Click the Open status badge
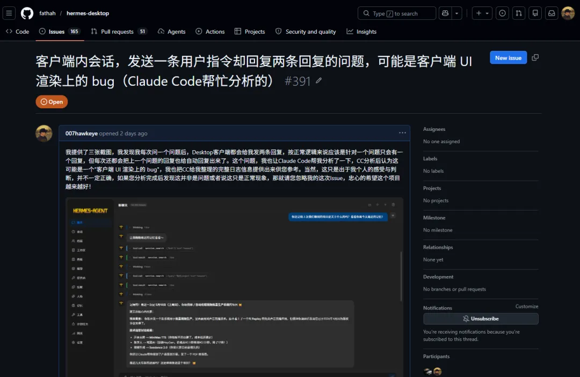The width and height of the screenshot is (580, 377). click(52, 102)
